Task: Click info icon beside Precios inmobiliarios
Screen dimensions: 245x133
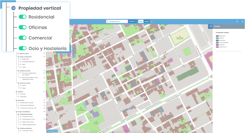Action: 44,112
